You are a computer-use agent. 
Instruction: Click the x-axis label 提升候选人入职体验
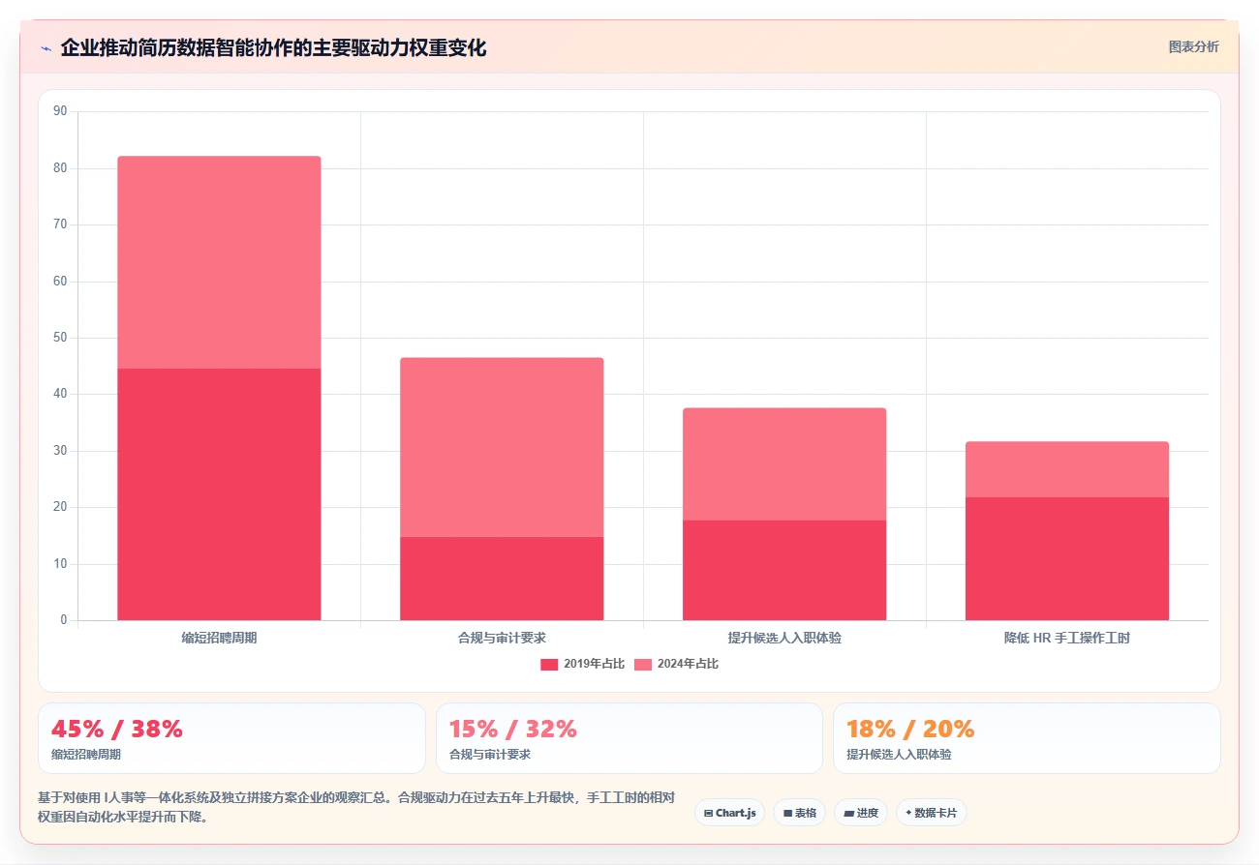point(784,639)
